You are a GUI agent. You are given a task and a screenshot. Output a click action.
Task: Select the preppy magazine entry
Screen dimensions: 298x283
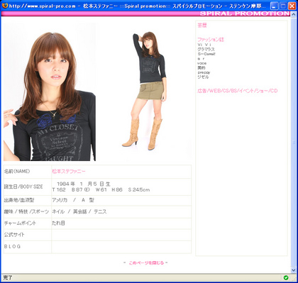pyautogui.click(x=204, y=72)
